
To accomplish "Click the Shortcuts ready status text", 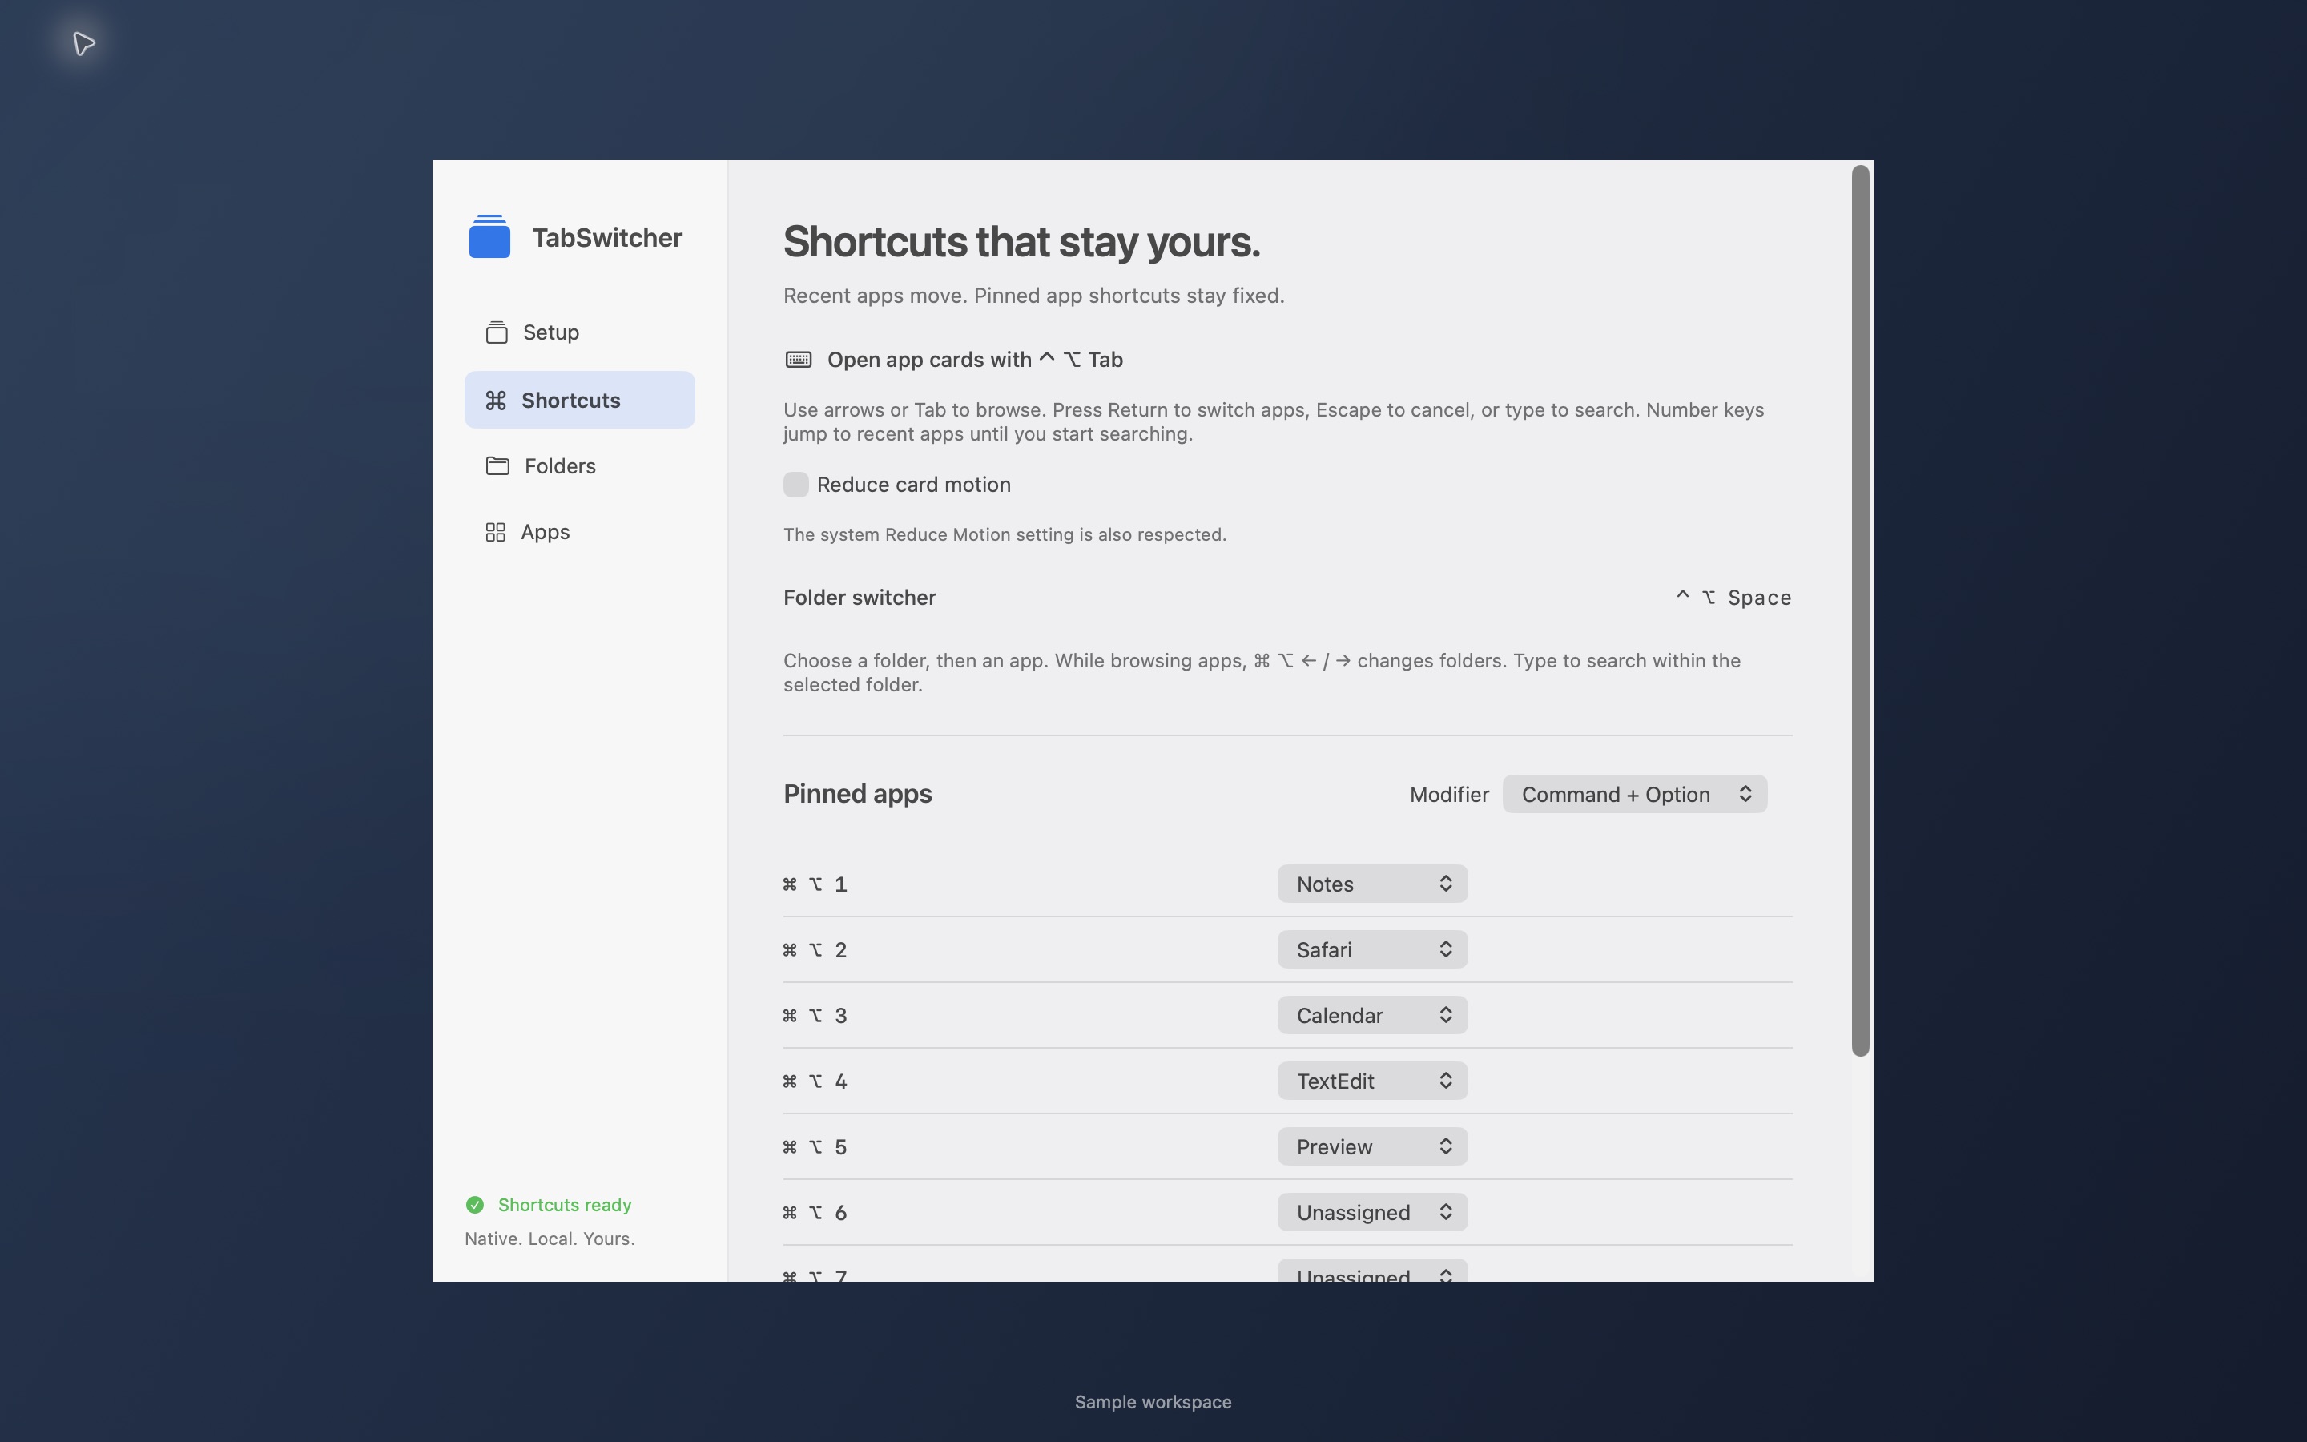I will pyautogui.click(x=566, y=1206).
